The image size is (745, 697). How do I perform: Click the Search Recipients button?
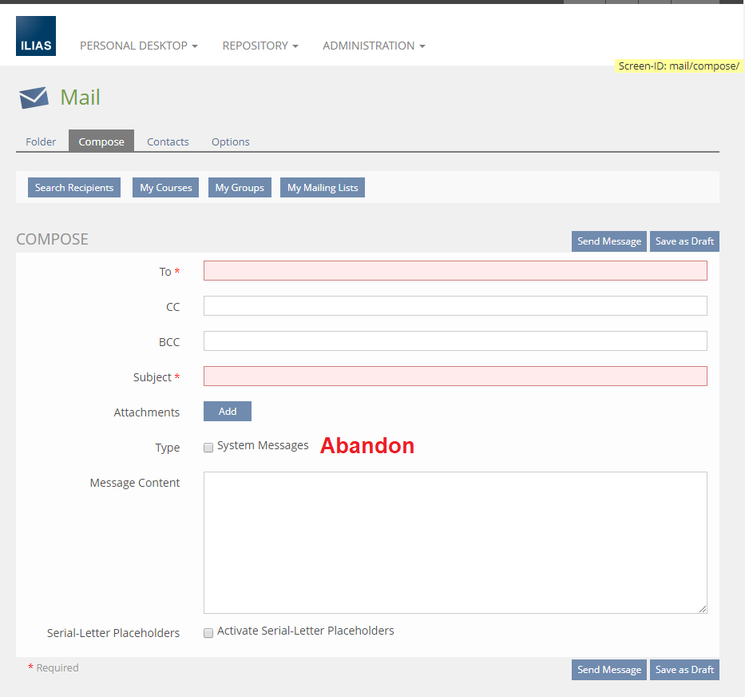click(74, 188)
